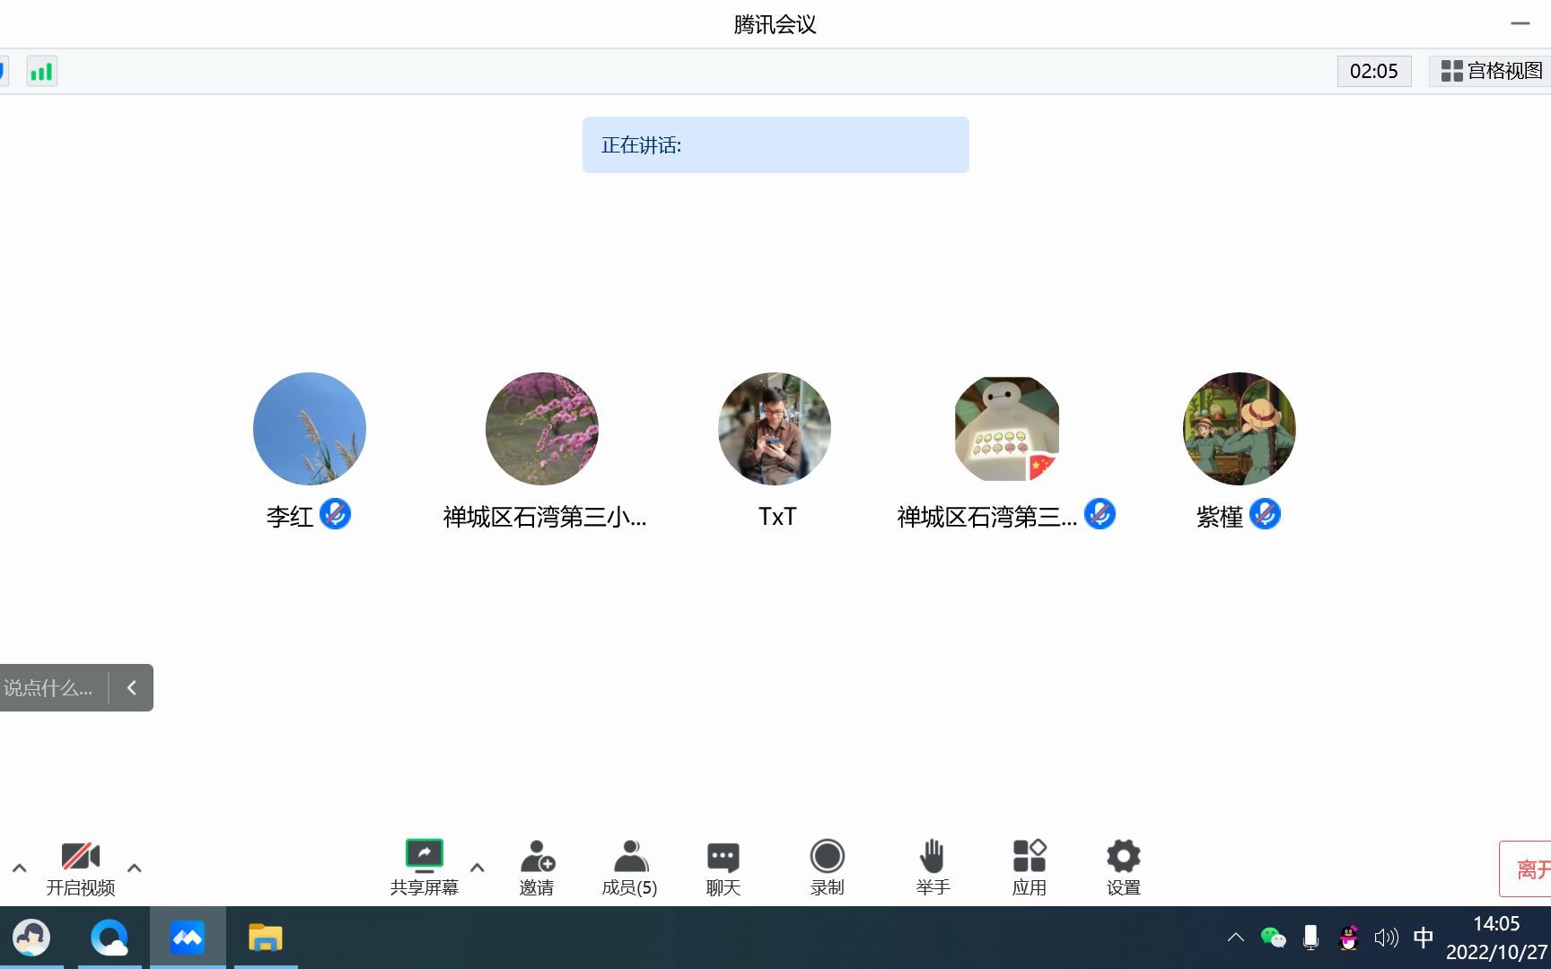Open WeChat tray icon
Image resolution: width=1551 pixels, height=969 pixels.
click(x=1273, y=938)
